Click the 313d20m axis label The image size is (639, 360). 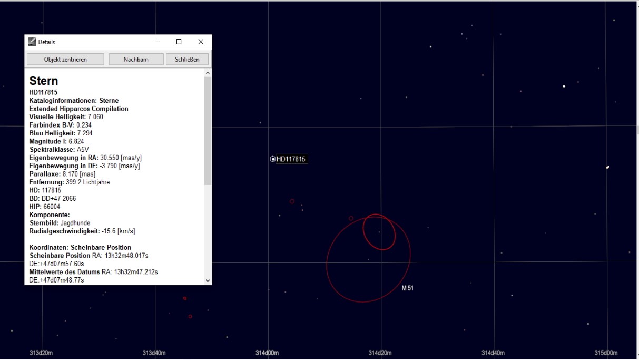(x=41, y=353)
